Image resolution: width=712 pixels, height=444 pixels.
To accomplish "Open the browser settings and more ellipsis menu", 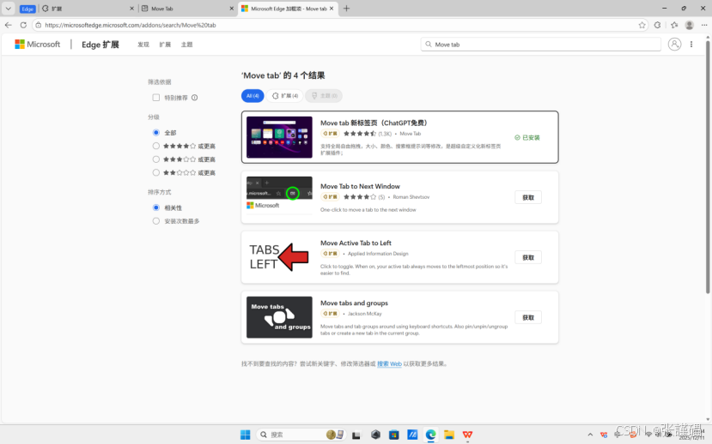I will click(704, 25).
